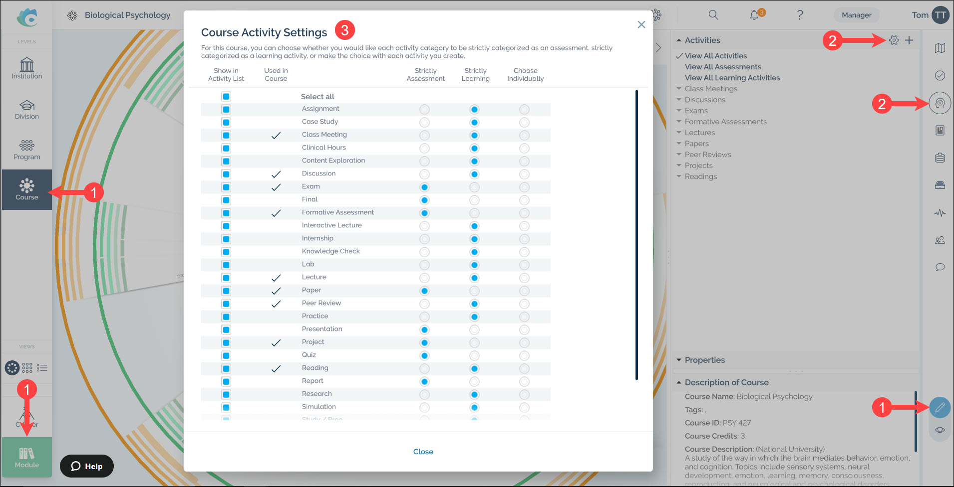
Task: Click the pencil edit icon
Action: click(940, 408)
